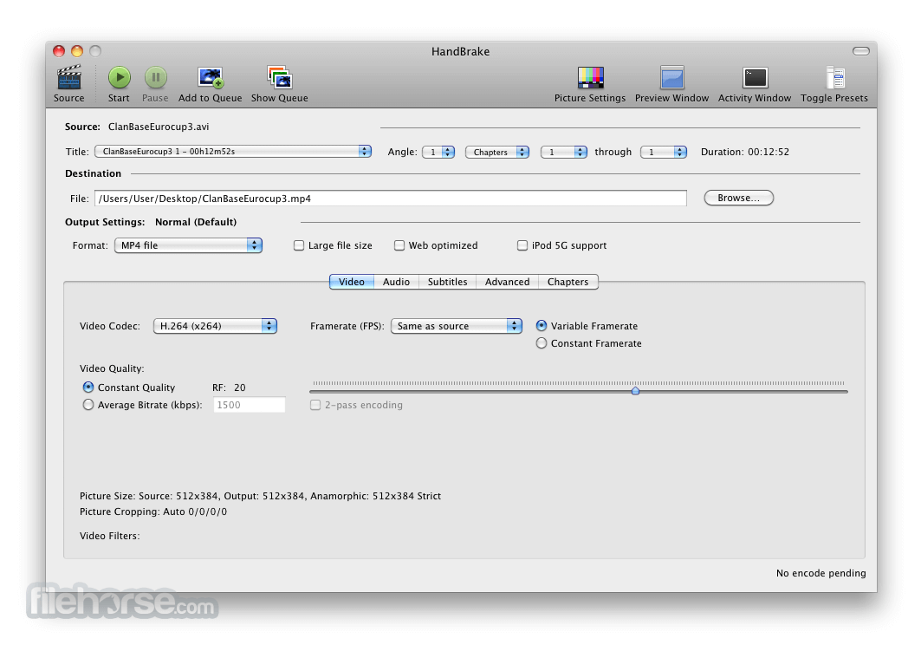Click the 'Video Filters:' label
921x645 pixels.
click(110, 536)
